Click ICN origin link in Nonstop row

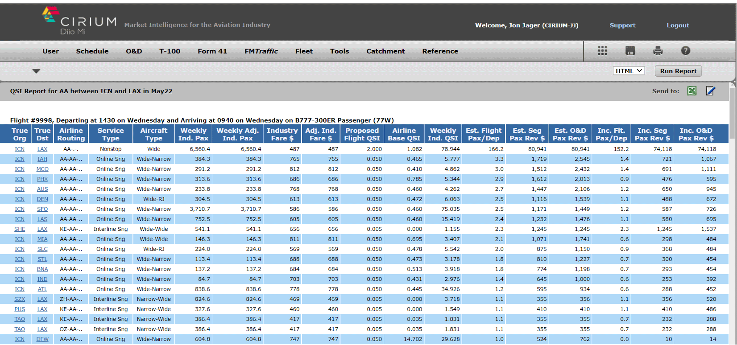[20, 149]
